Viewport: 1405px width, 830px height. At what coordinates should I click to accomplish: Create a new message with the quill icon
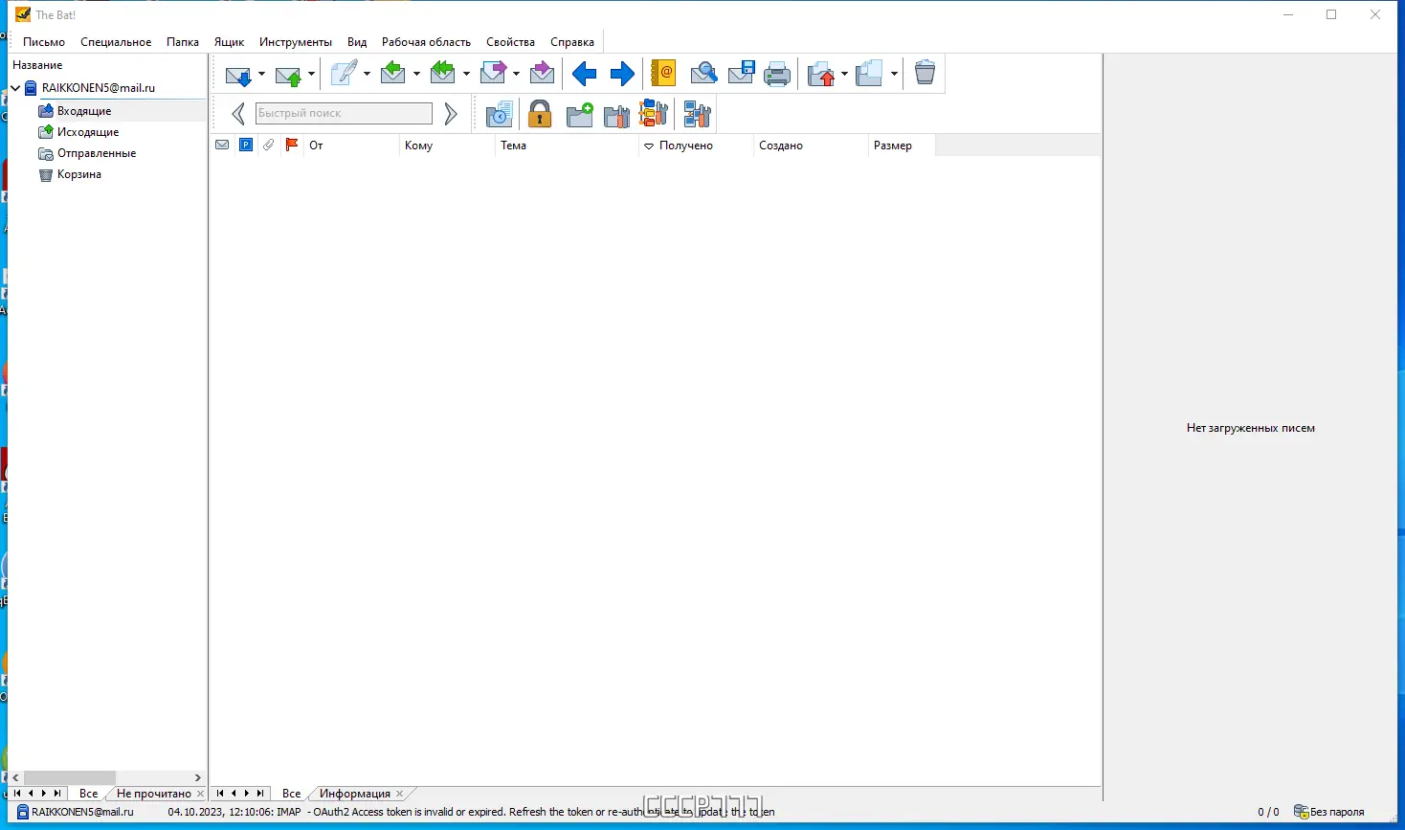(345, 73)
